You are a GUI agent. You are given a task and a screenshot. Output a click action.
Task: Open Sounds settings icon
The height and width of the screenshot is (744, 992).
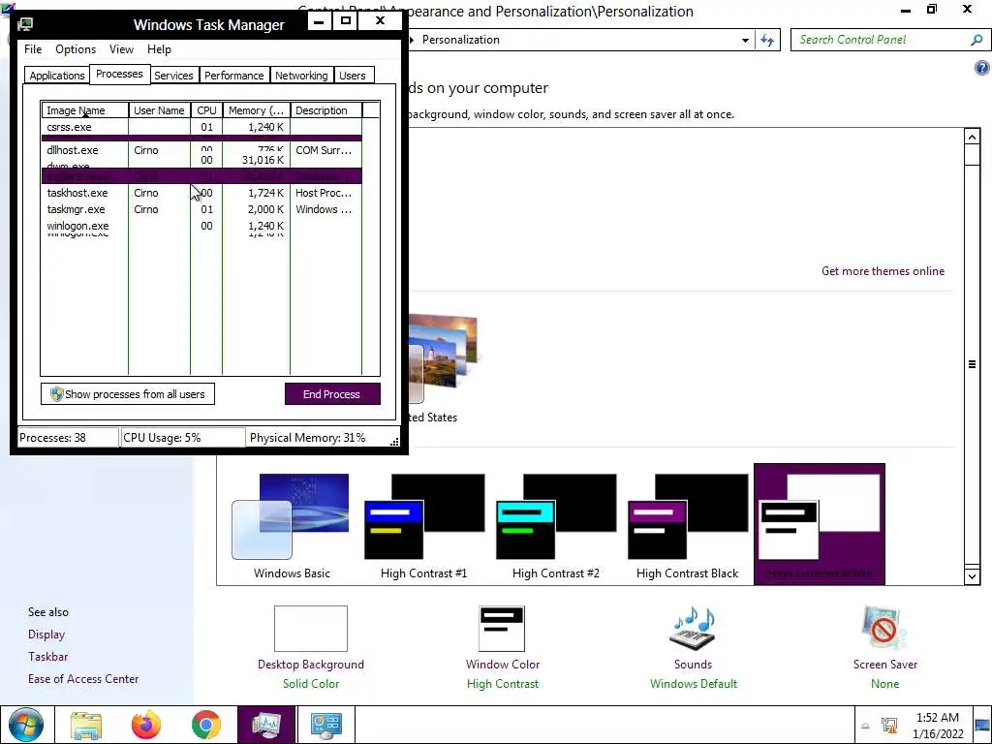693,628
